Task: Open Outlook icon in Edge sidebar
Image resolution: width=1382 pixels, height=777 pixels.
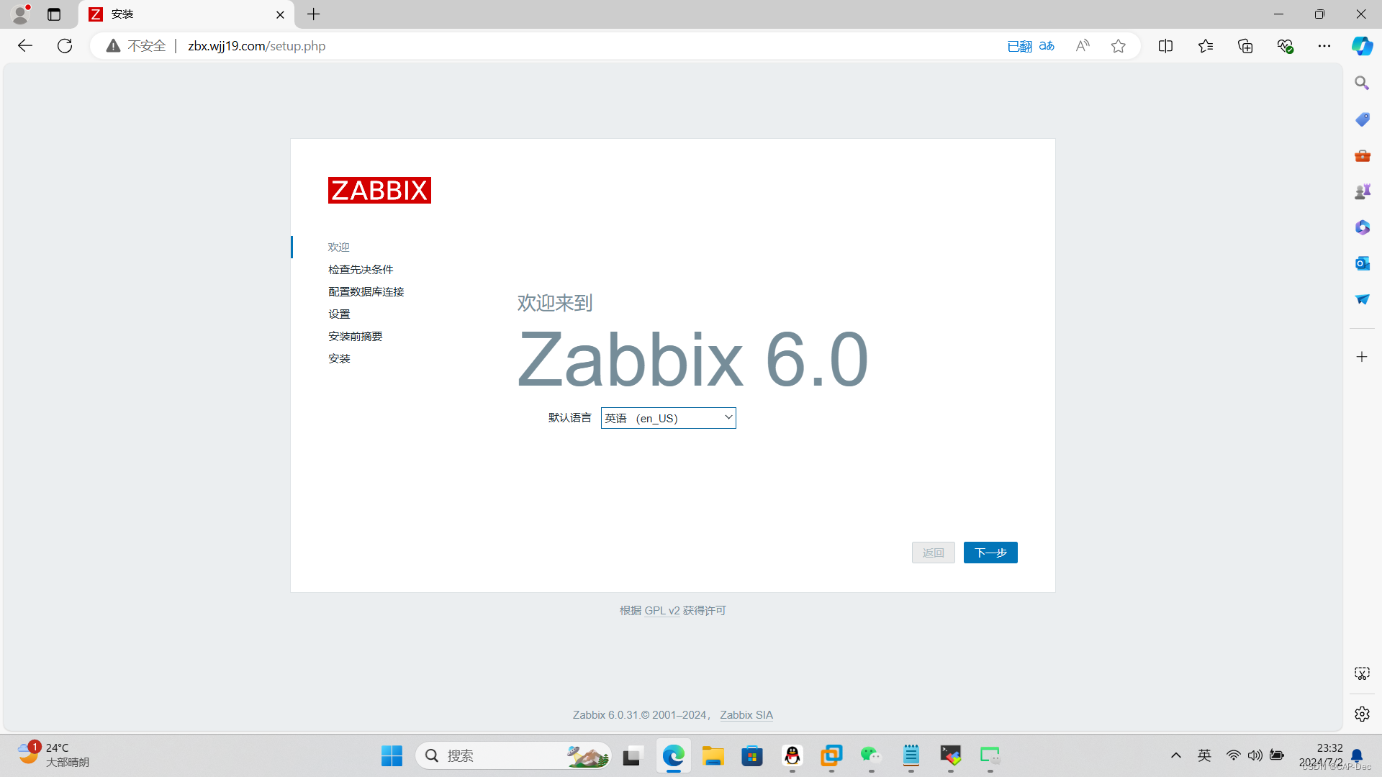Action: tap(1362, 263)
